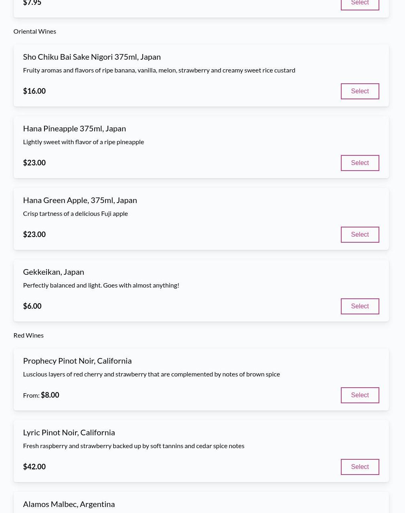Click the Gekkeikan, Japan item name
Viewport: 405px width, 513px height.
(53, 272)
